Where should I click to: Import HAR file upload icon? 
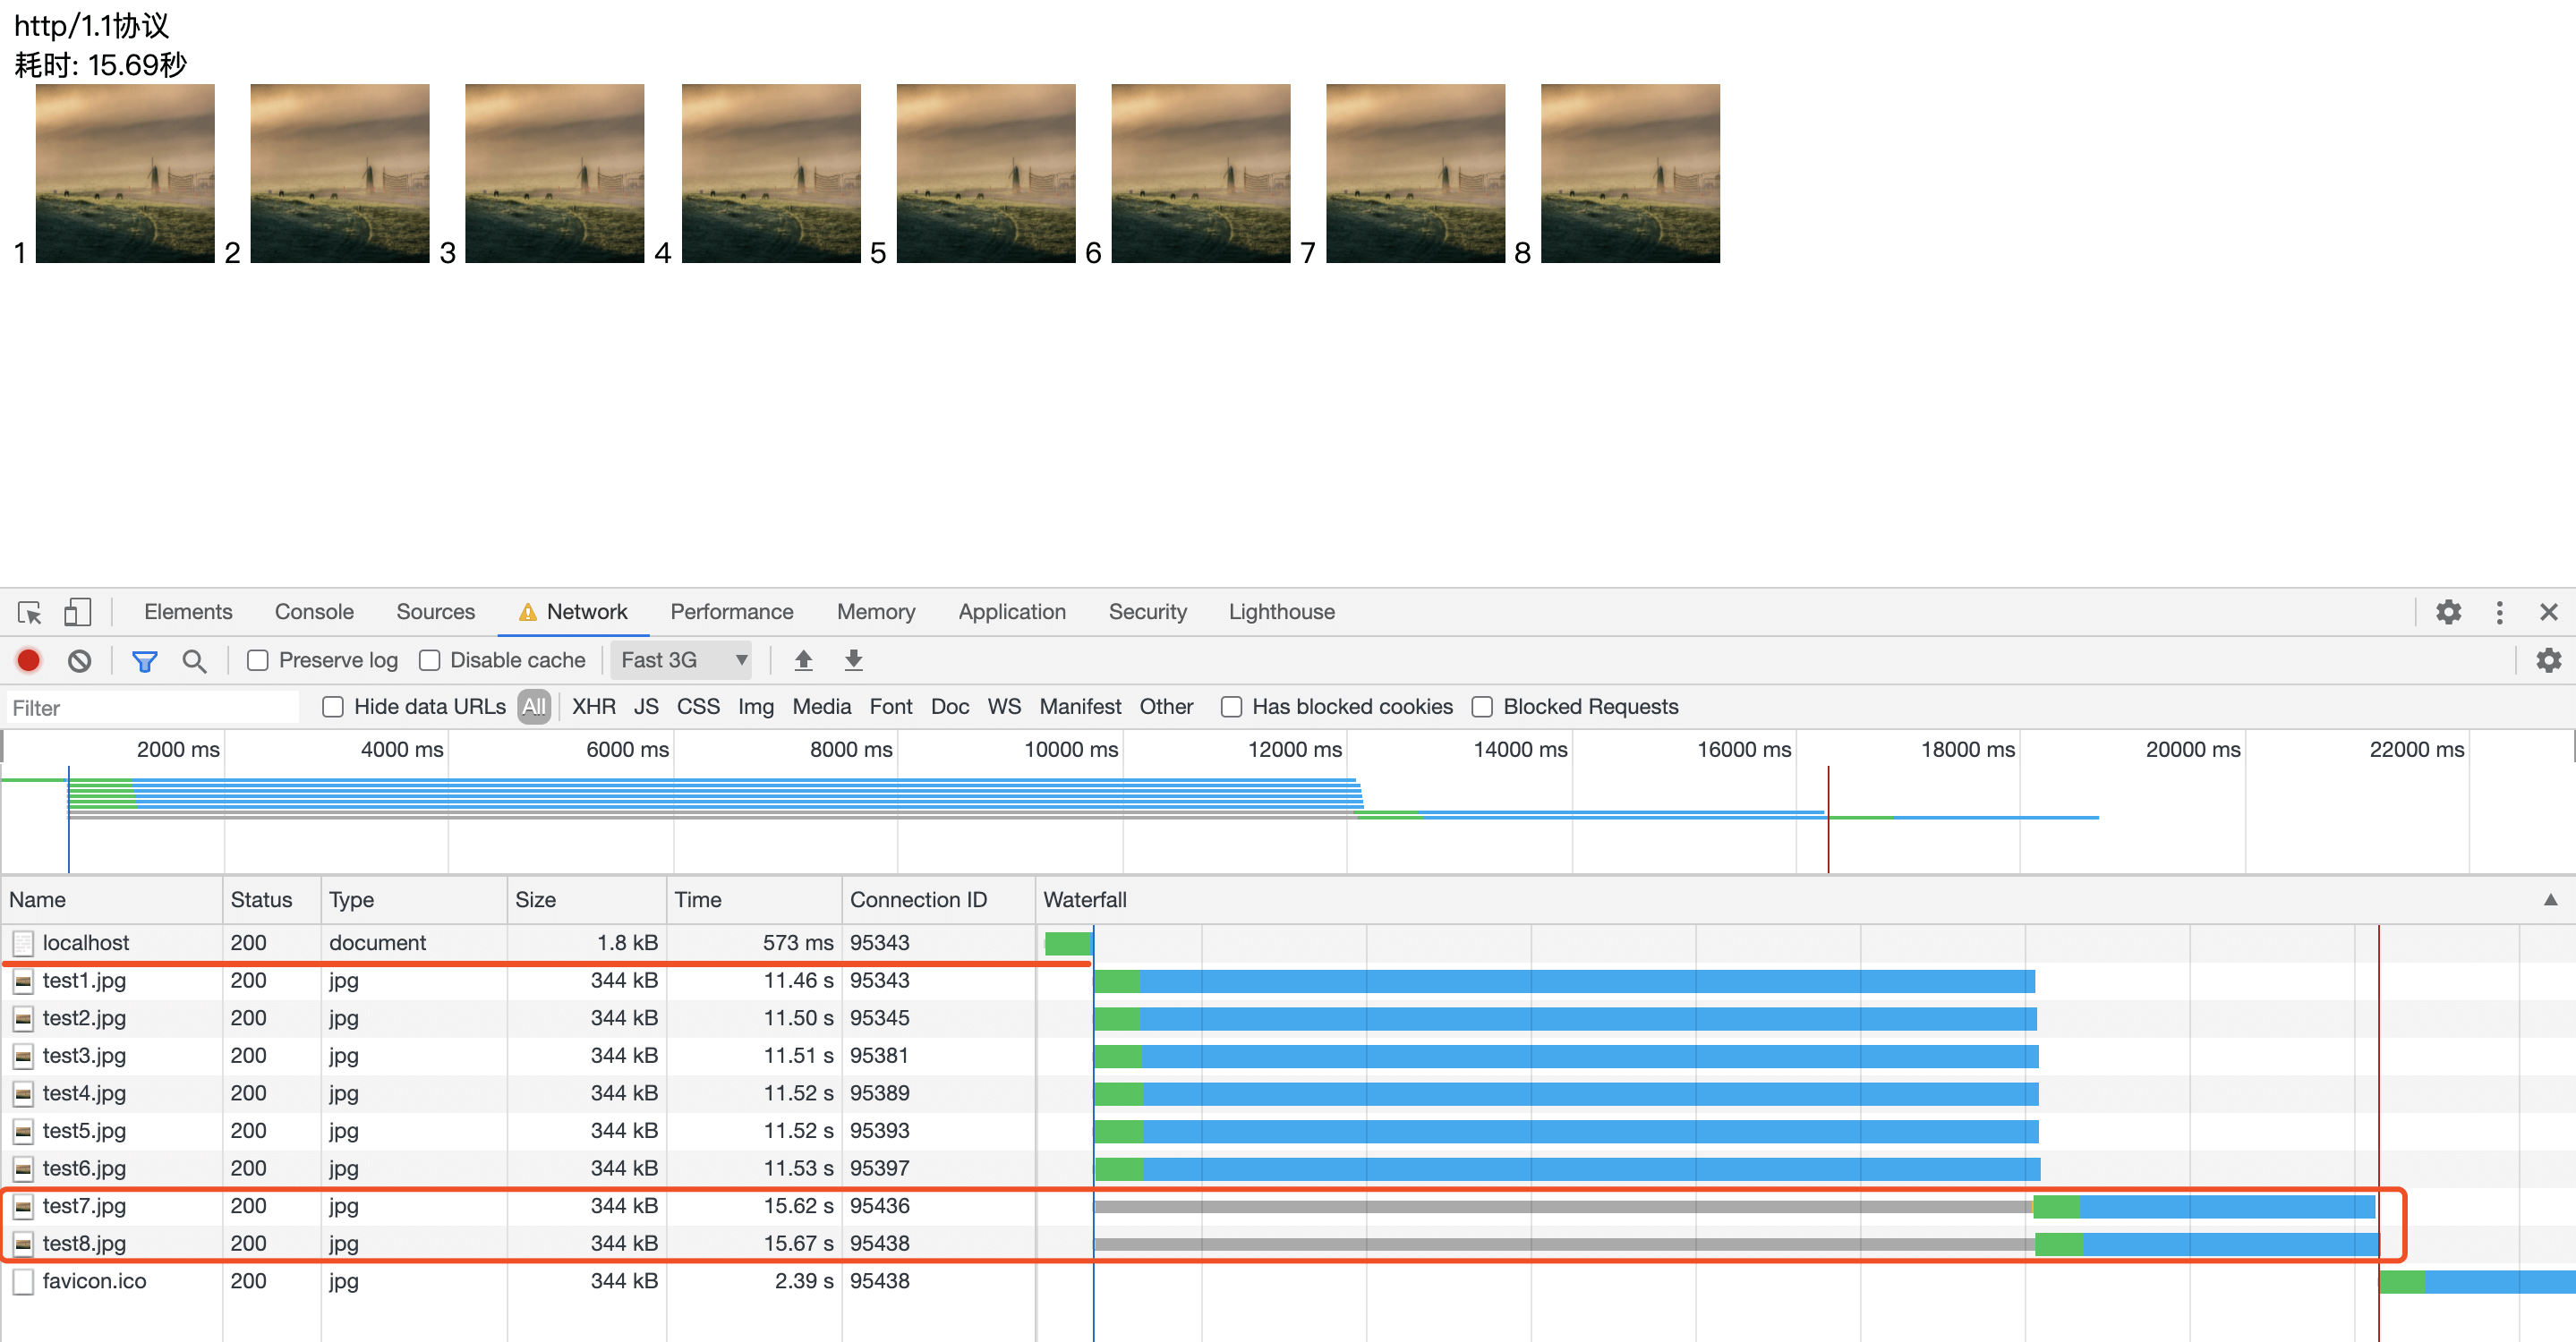pos(803,660)
